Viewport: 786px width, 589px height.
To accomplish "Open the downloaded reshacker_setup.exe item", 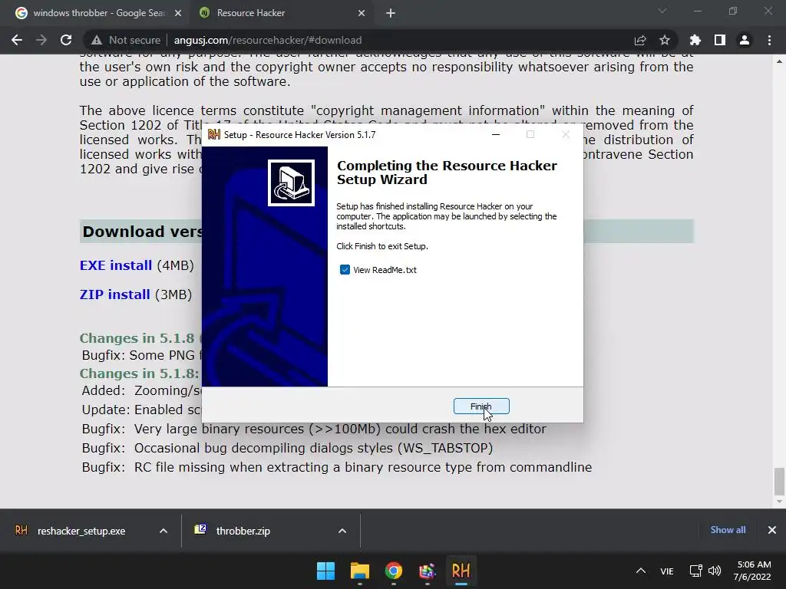I will pos(81,531).
